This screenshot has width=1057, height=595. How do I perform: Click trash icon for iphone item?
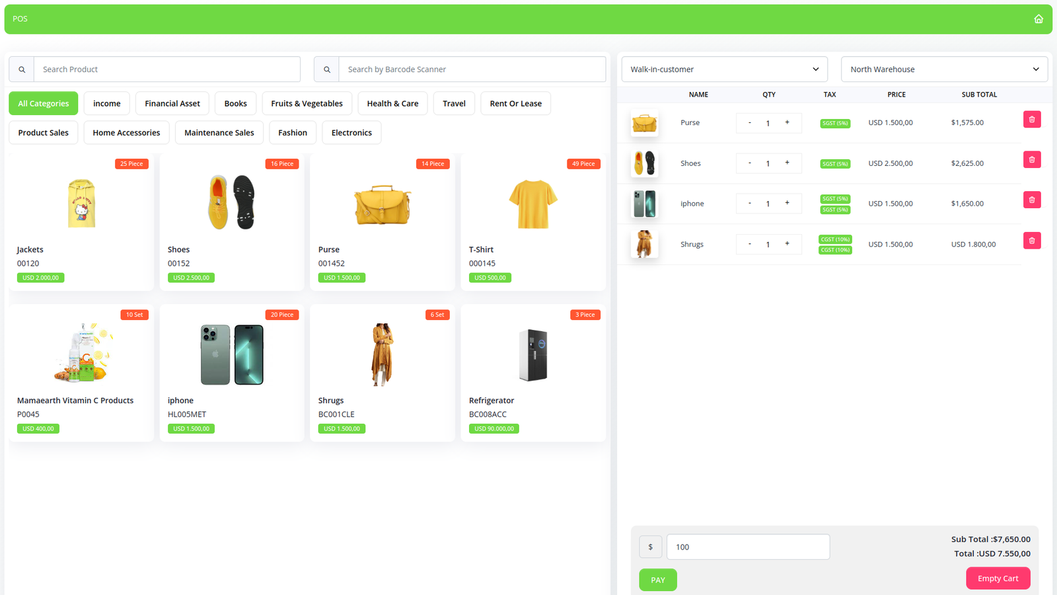1031,200
